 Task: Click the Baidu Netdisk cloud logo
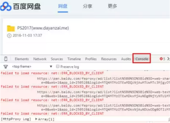coord(6,6)
